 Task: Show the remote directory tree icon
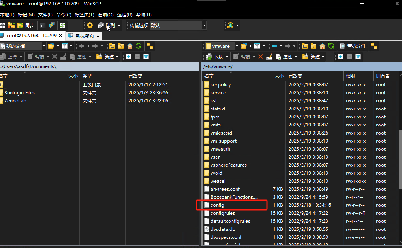374,46
